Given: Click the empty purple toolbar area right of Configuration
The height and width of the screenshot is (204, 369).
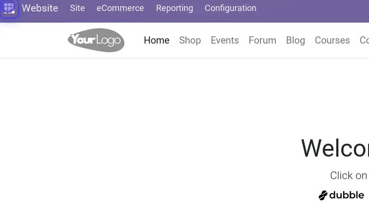Looking at the screenshot, I should click(x=312, y=8).
